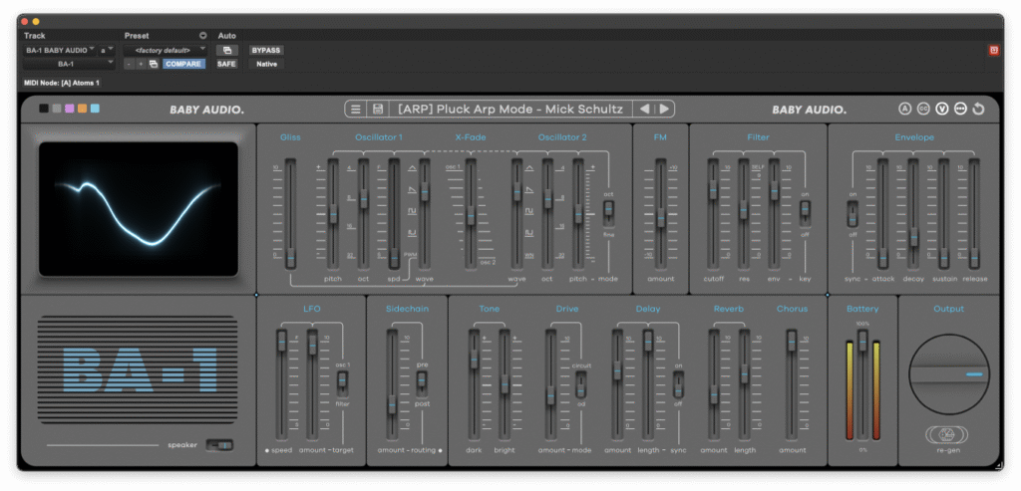Open the circled three-dots options icon

(x=960, y=110)
